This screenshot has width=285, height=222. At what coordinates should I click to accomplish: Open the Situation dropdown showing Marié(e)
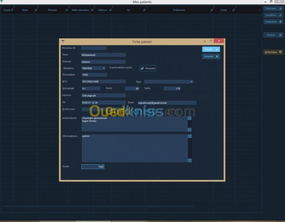coord(93,68)
